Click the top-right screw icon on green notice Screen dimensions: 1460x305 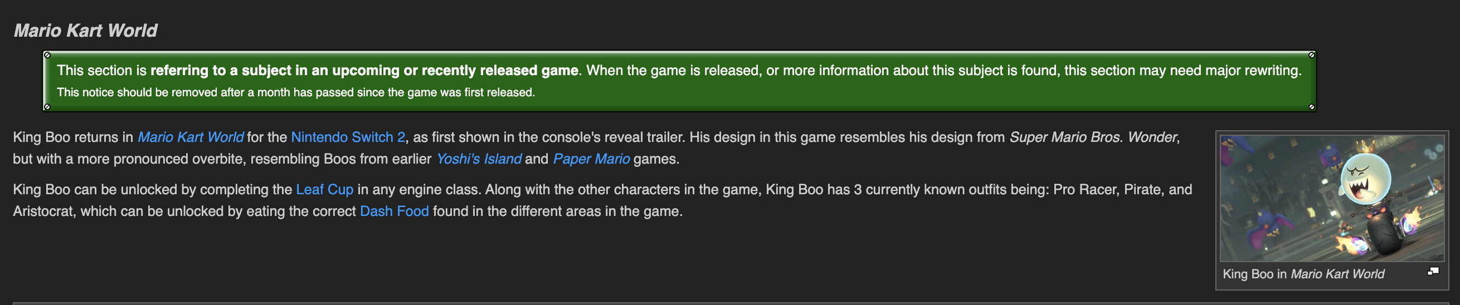click(1312, 55)
